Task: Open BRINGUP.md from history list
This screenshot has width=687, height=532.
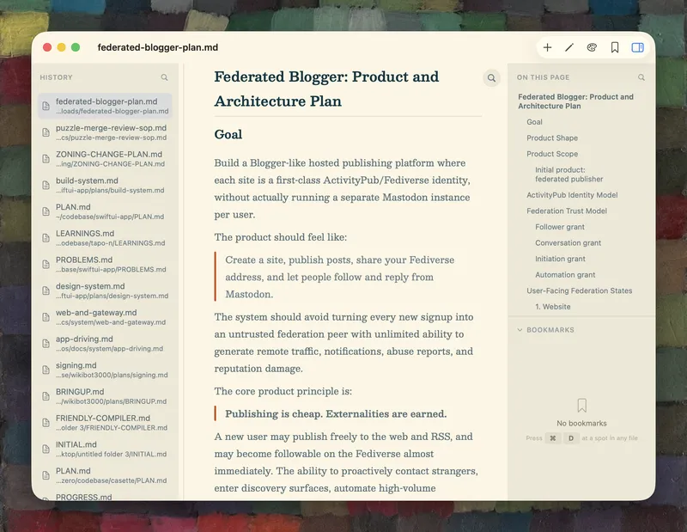Action: pyautogui.click(x=105, y=396)
